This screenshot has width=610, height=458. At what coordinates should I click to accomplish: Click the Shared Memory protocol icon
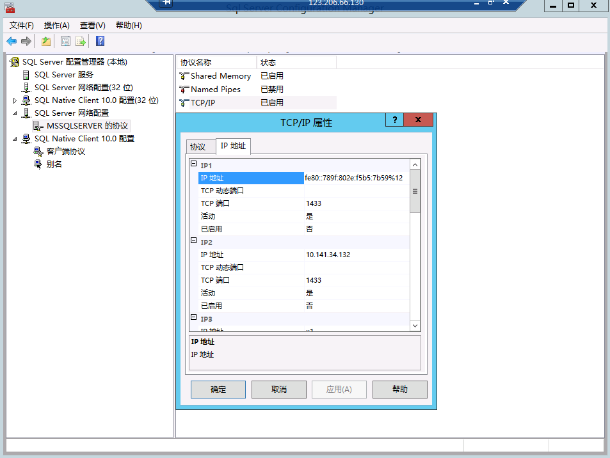[184, 76]
